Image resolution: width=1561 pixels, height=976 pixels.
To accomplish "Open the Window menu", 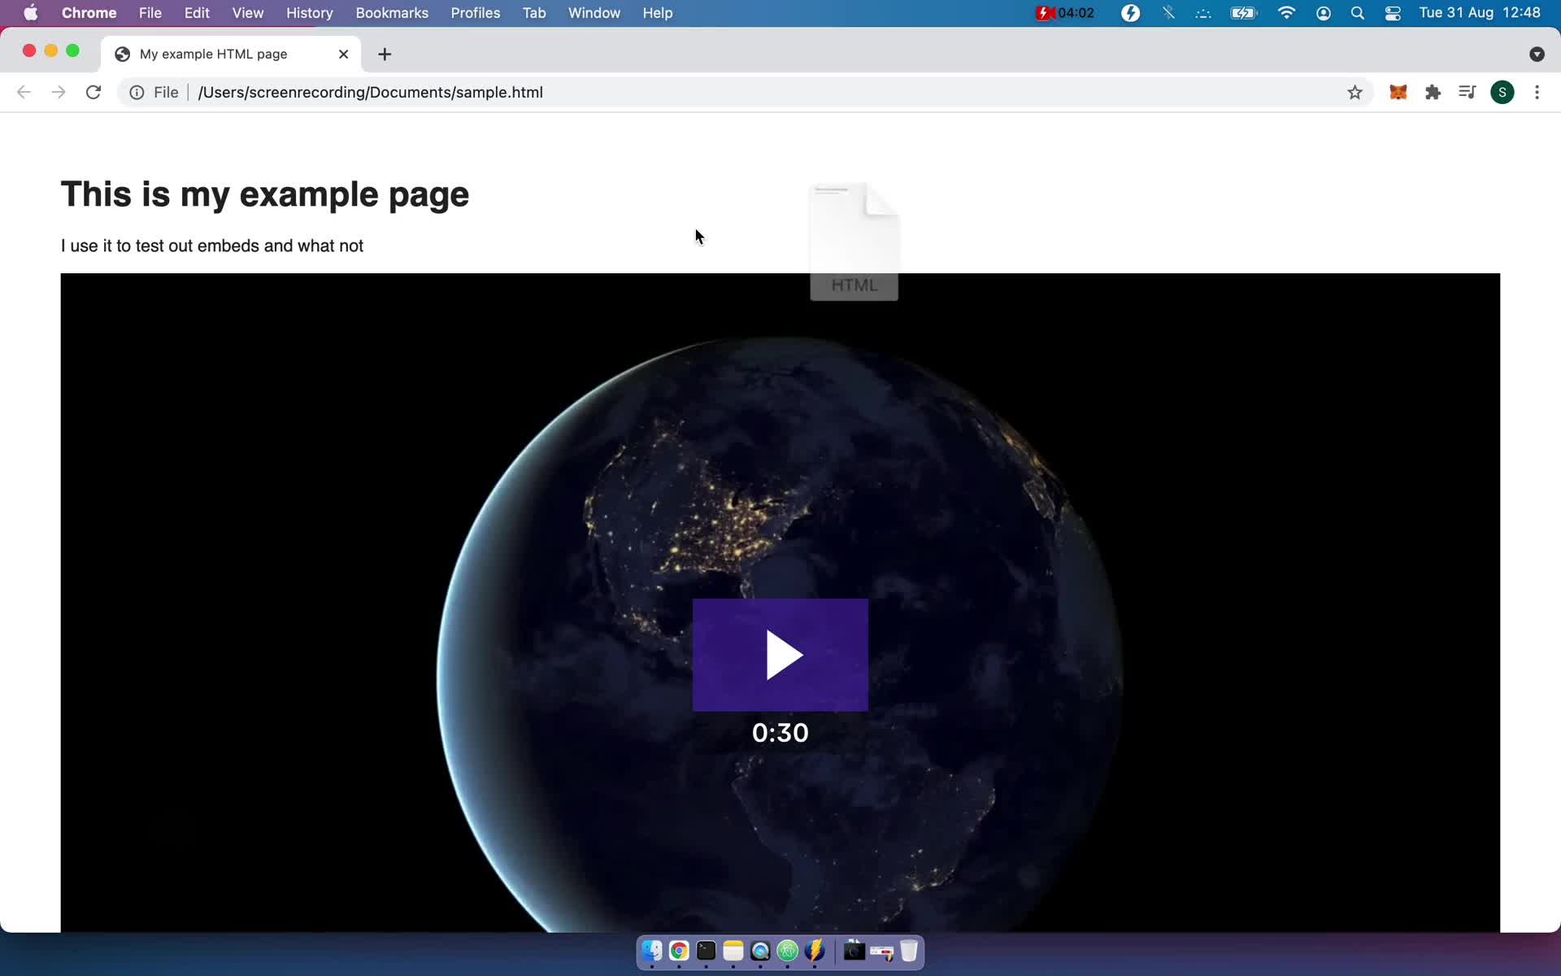I will tap(594, 13).
